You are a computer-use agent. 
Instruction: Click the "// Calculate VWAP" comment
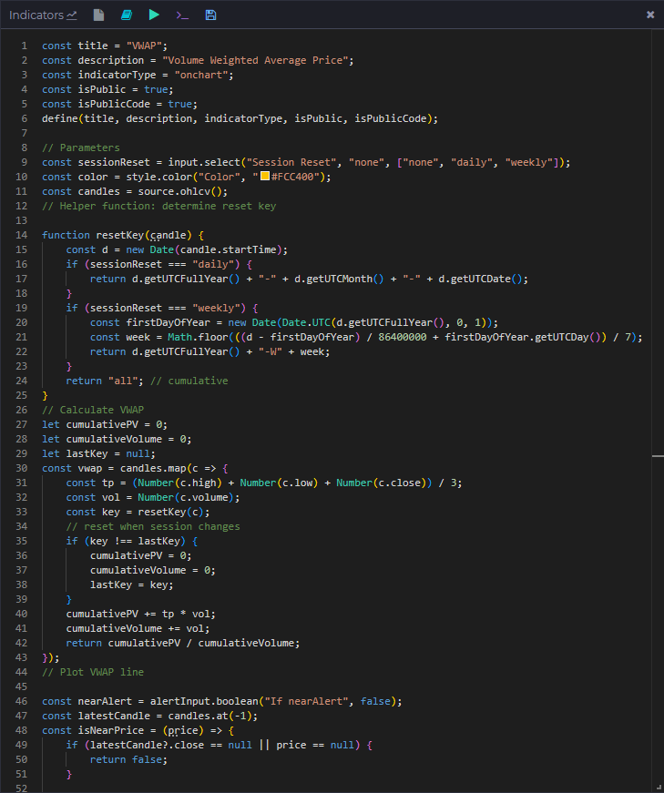[x=93, y=410]
